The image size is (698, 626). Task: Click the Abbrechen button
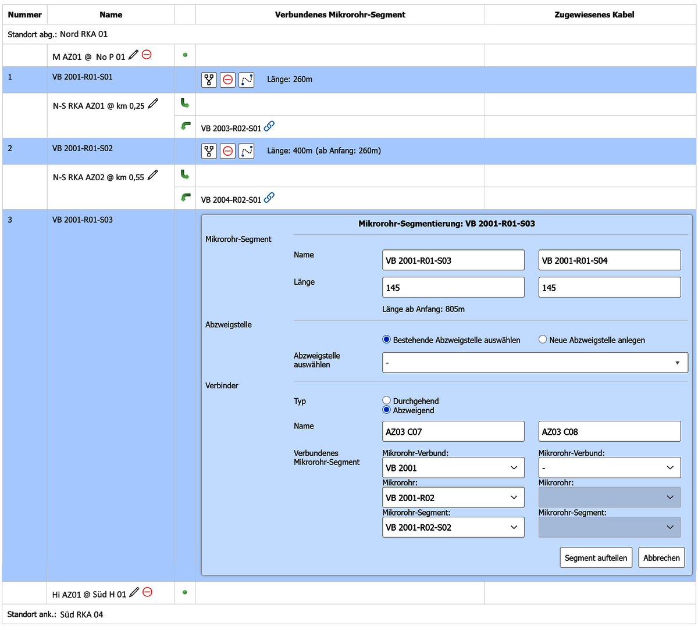661,557
